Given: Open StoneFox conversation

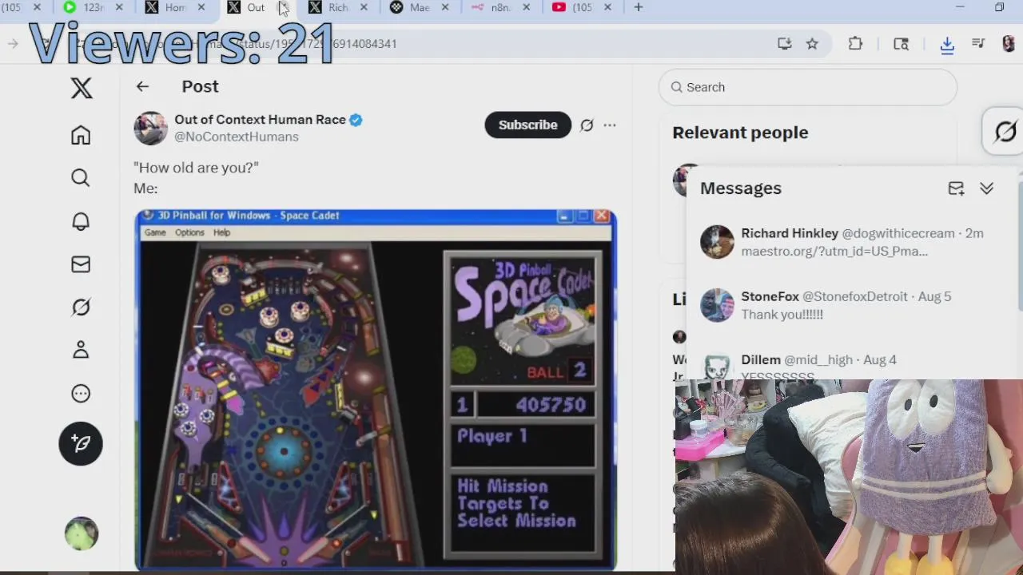Looking at the screenshot, I should [853, 305].
